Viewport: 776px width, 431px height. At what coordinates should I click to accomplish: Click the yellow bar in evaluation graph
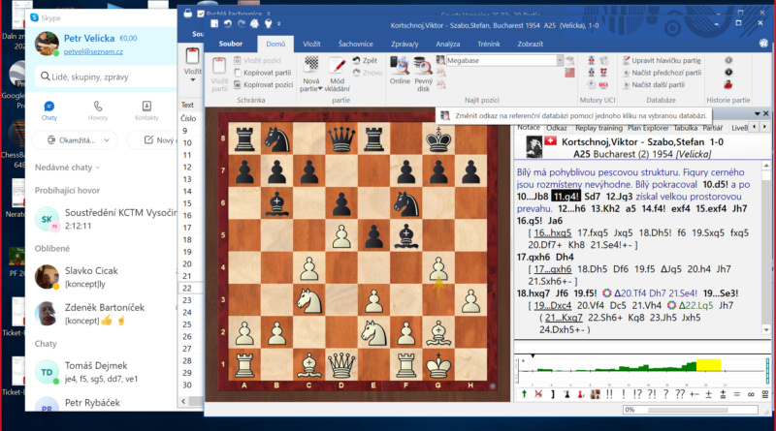[x=709, y=364]
